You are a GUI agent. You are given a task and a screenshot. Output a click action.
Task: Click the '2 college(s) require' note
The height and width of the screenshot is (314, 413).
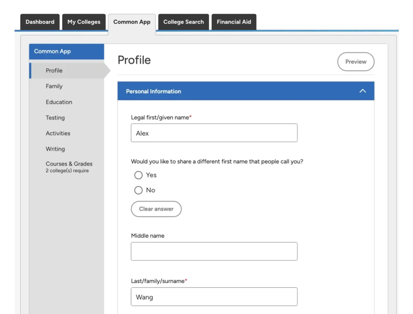tap(67, 170)
